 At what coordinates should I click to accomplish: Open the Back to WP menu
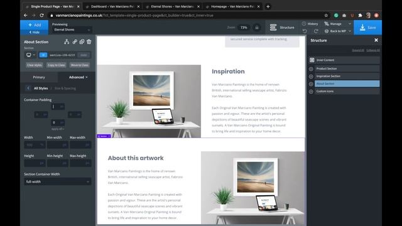click(x=338, y=31)
